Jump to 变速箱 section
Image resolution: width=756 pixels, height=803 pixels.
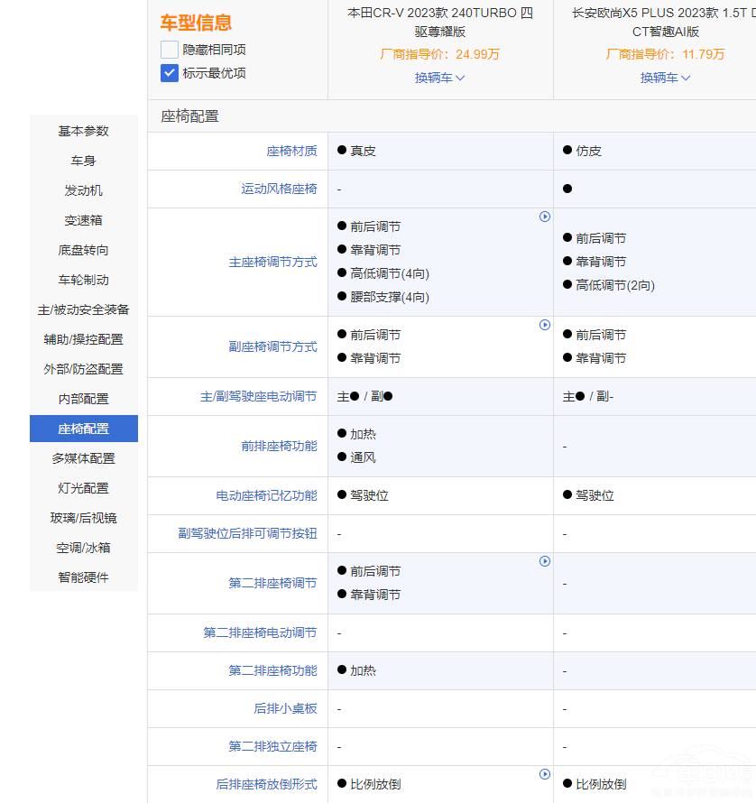click(x=84, y=220)
